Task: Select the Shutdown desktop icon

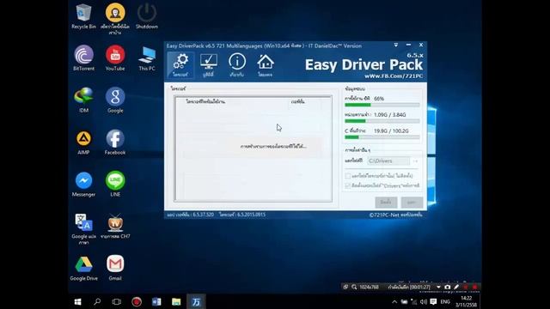Action: click(147, 16)
